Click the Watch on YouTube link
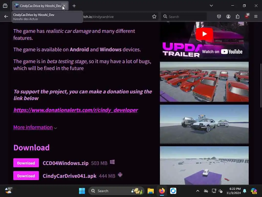The width and height of the screenshot is (262, 197). (x=222, y=52)
